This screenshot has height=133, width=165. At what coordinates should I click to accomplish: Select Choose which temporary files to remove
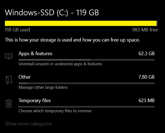click(55, 111)
